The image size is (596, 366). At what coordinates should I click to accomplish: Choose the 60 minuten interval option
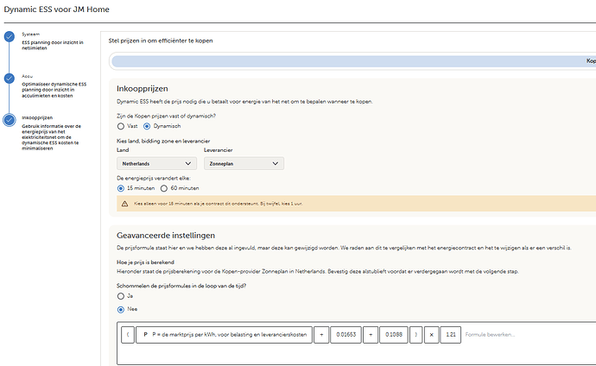[164, 188]
